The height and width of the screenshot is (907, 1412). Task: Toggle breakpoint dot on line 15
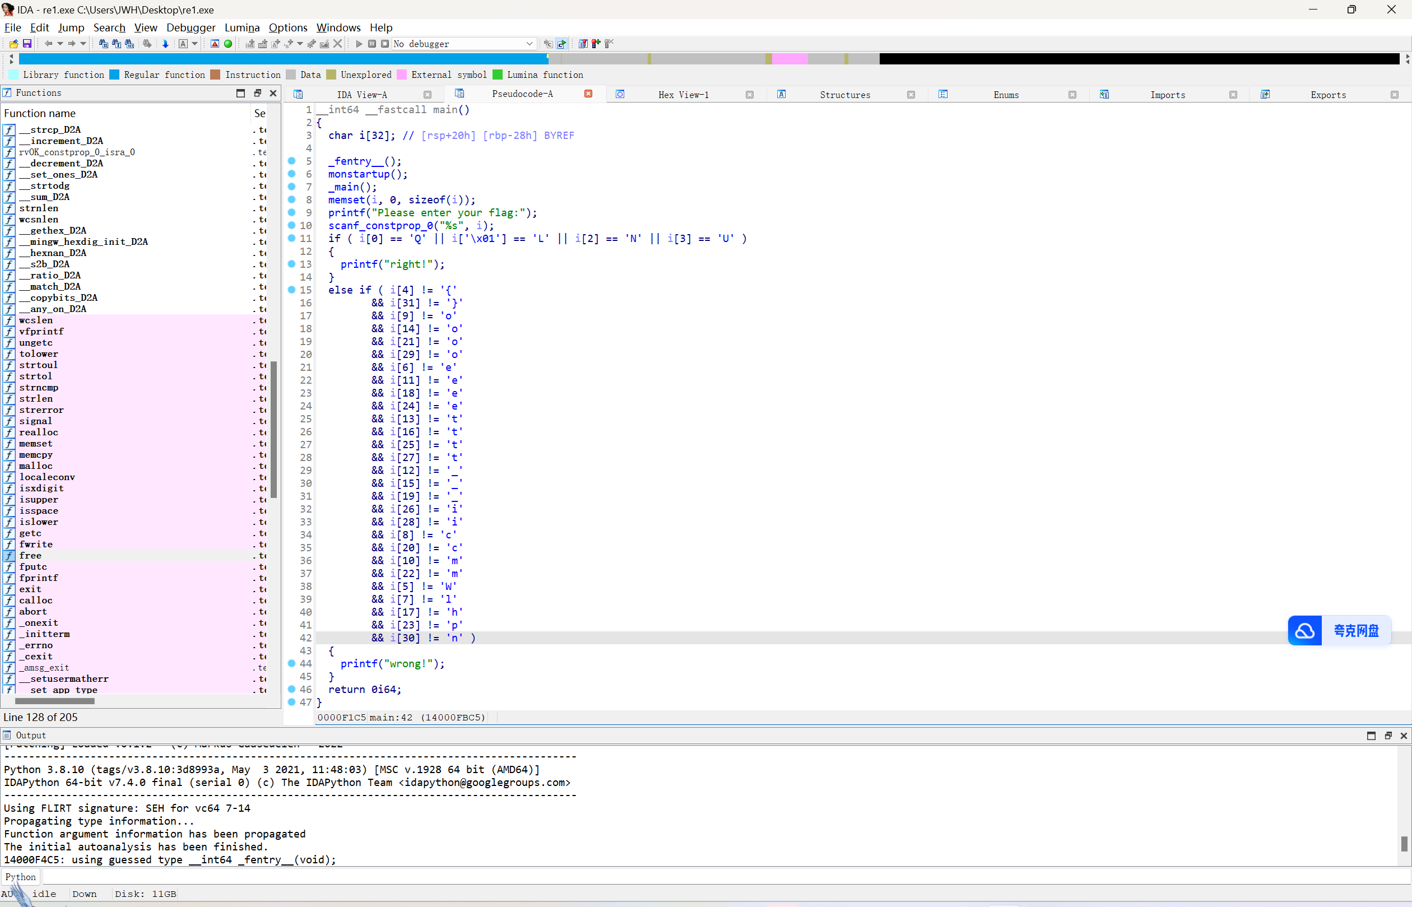[291, 290]
